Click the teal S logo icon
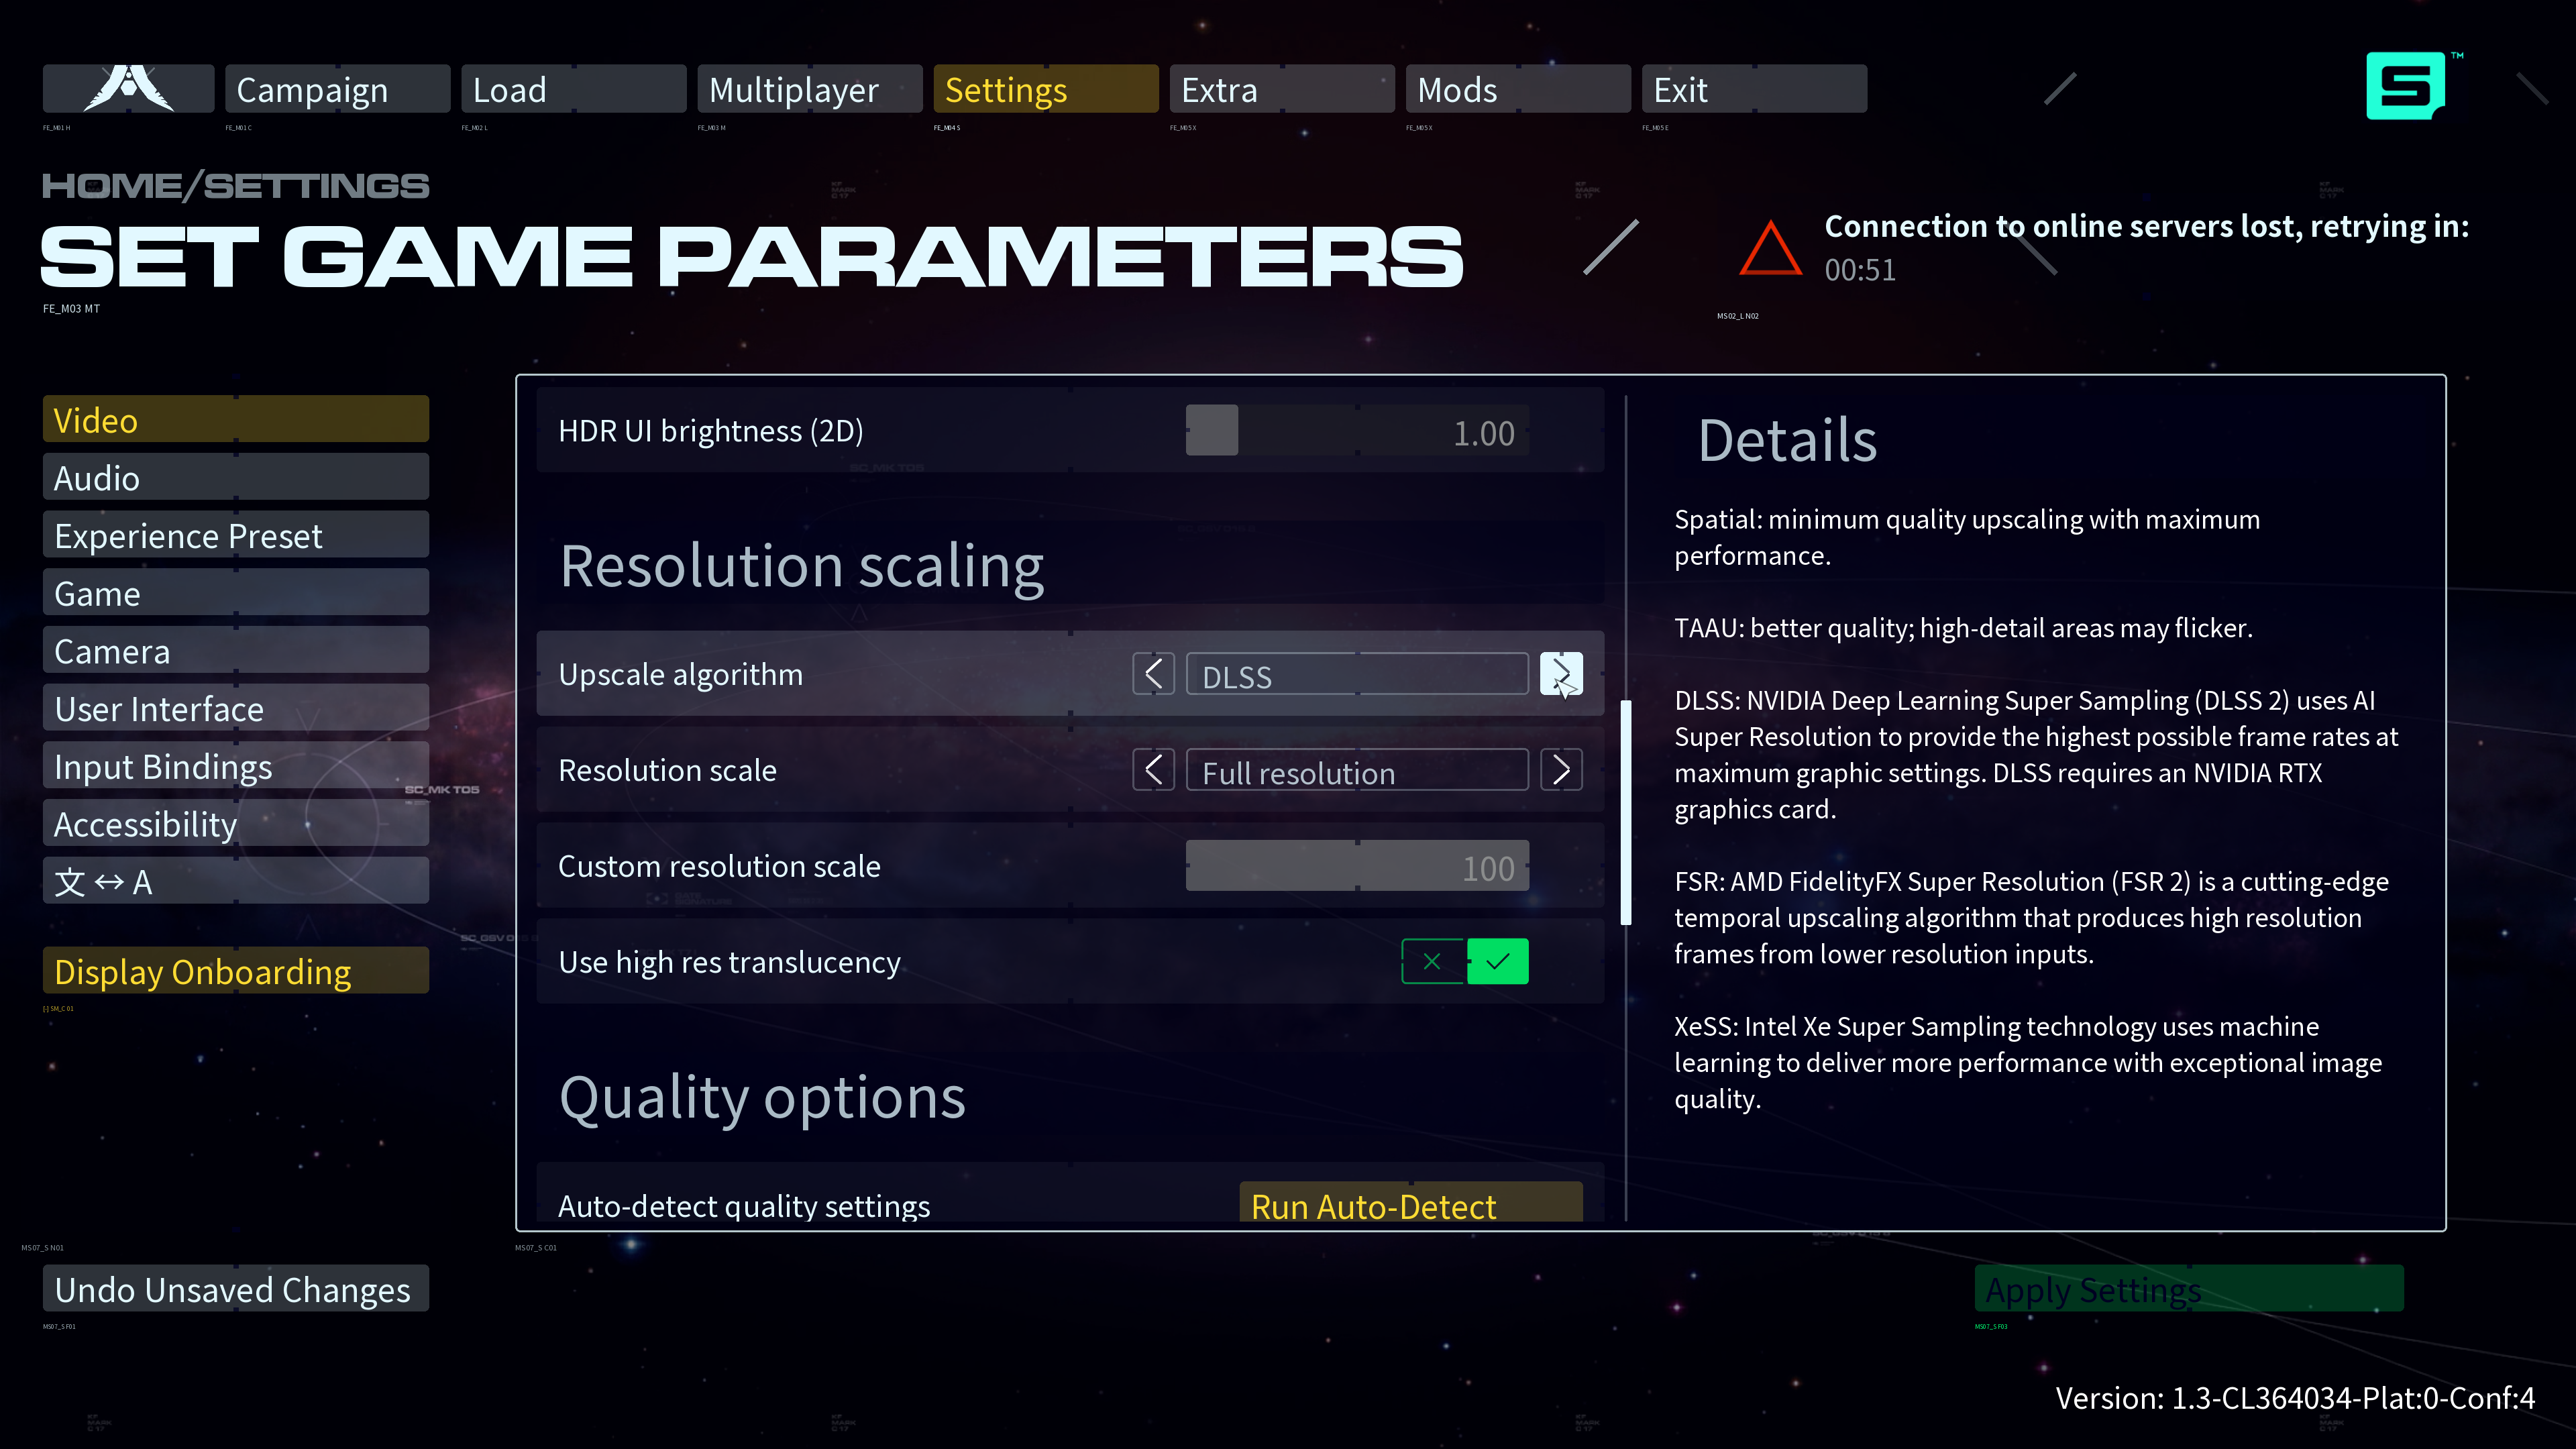2576x1449 pixels. (x=2405, y=86)
